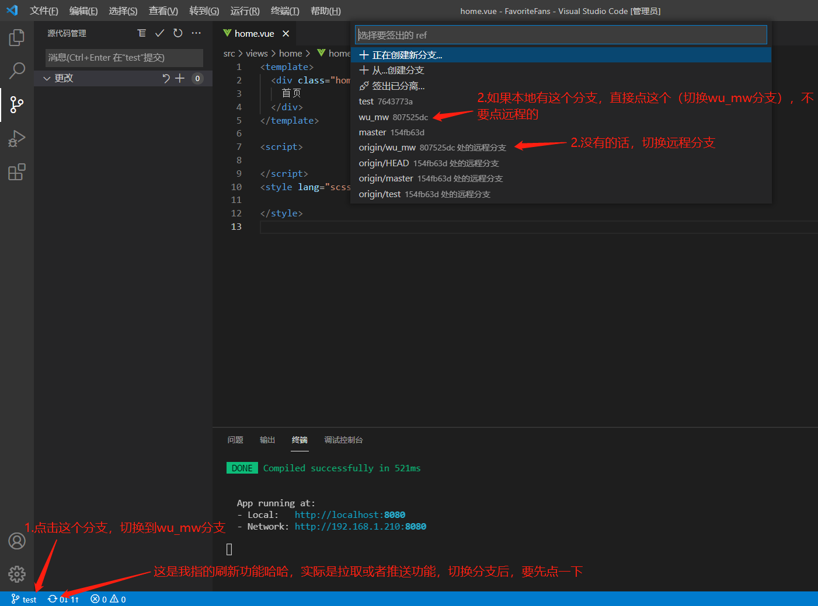The height and width of the screenshot is (606, 818).
Task: Click the </style> line in editor
Action: (281, 213)
